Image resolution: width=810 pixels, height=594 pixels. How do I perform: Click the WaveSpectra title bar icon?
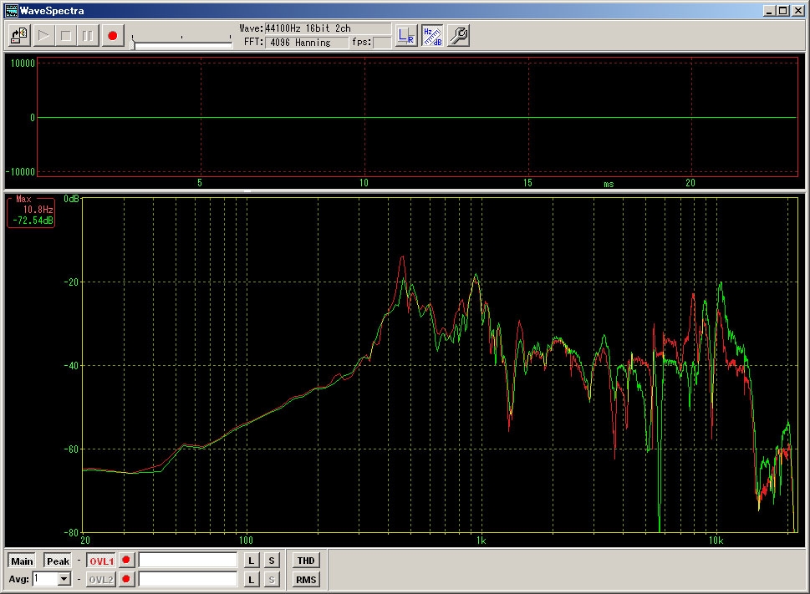point(11,11)
